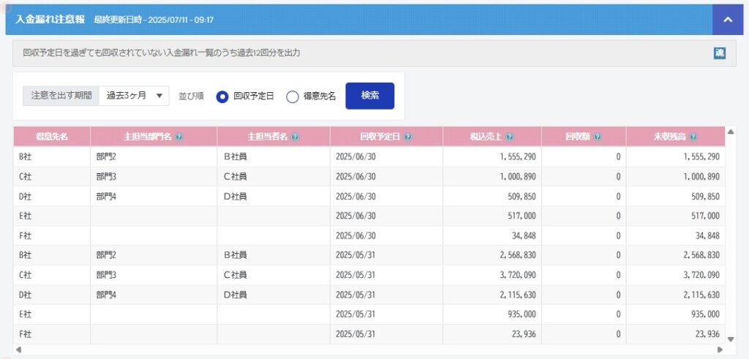Click help icon beside 未収残高 header
This screenshot has width=749, height=359.
(x=693, y=137)
